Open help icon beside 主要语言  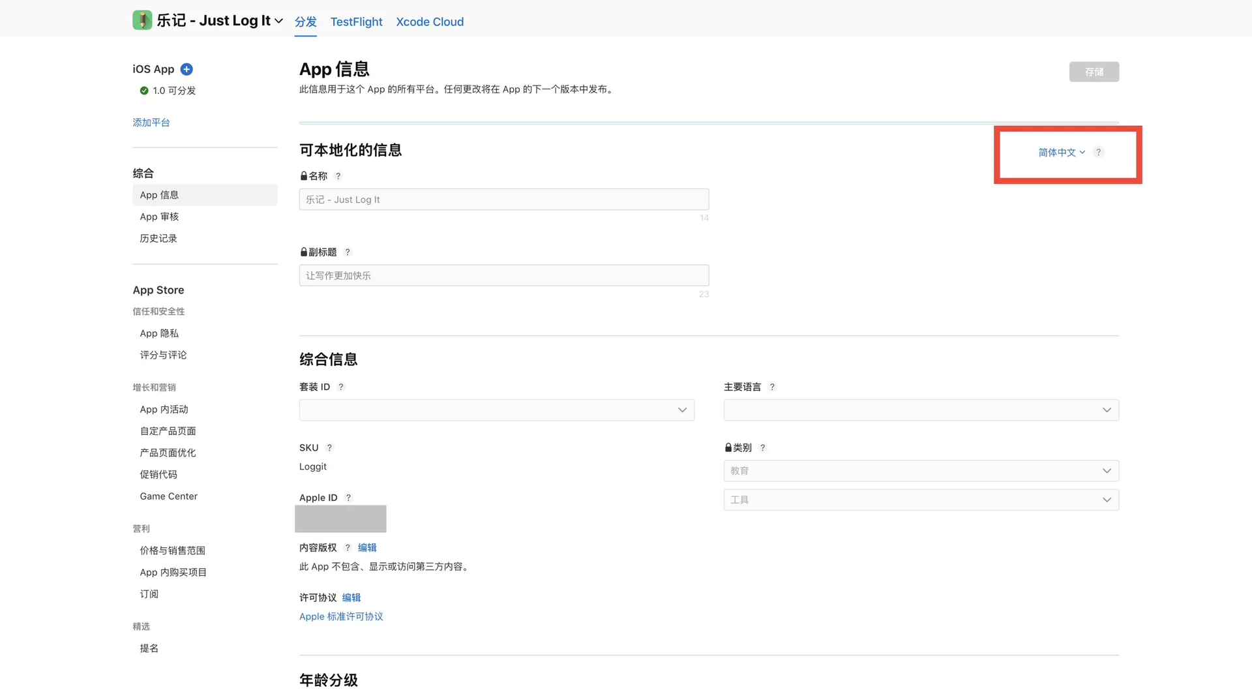point(772,387)
